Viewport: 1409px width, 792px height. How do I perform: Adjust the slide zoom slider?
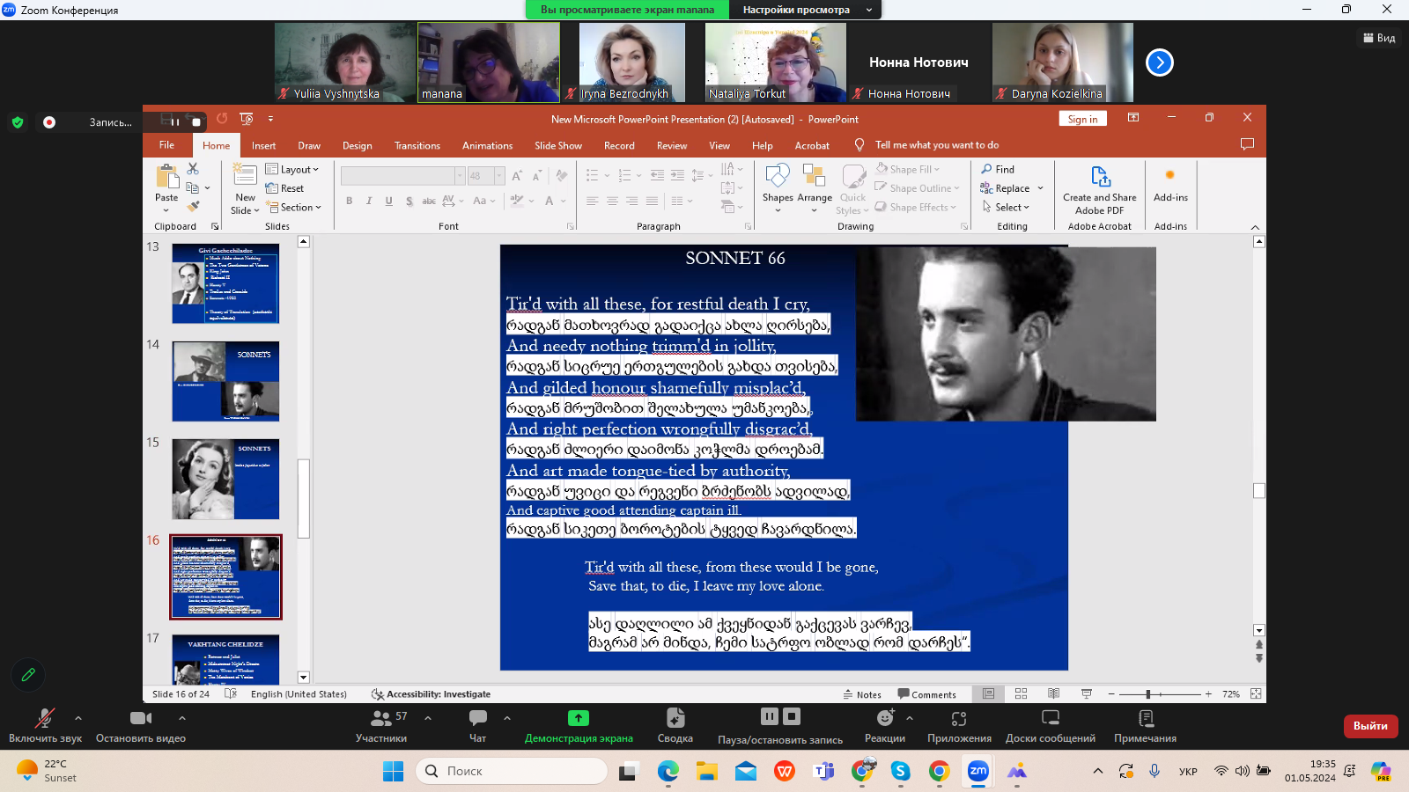pos(1148,694)
